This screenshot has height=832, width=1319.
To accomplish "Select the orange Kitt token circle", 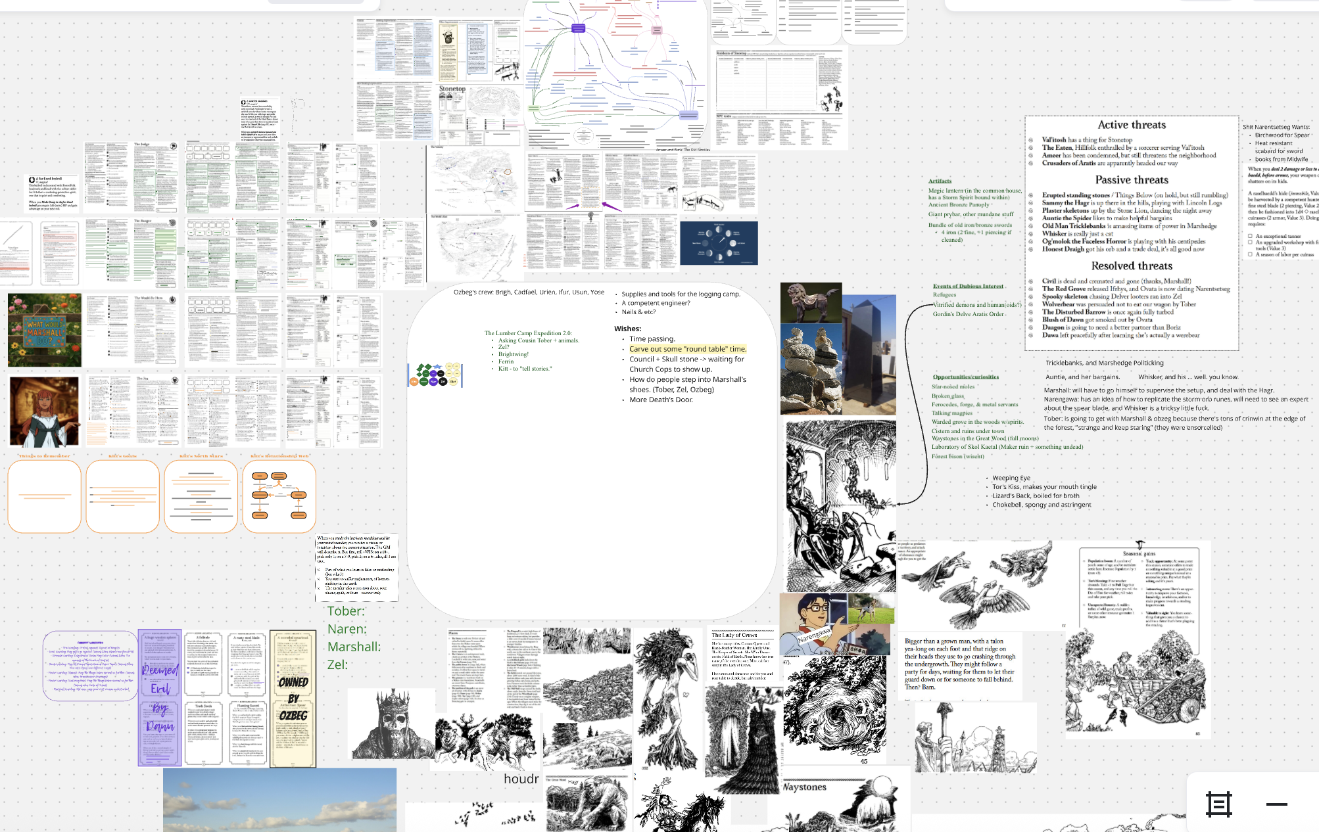I will point(414,382).
